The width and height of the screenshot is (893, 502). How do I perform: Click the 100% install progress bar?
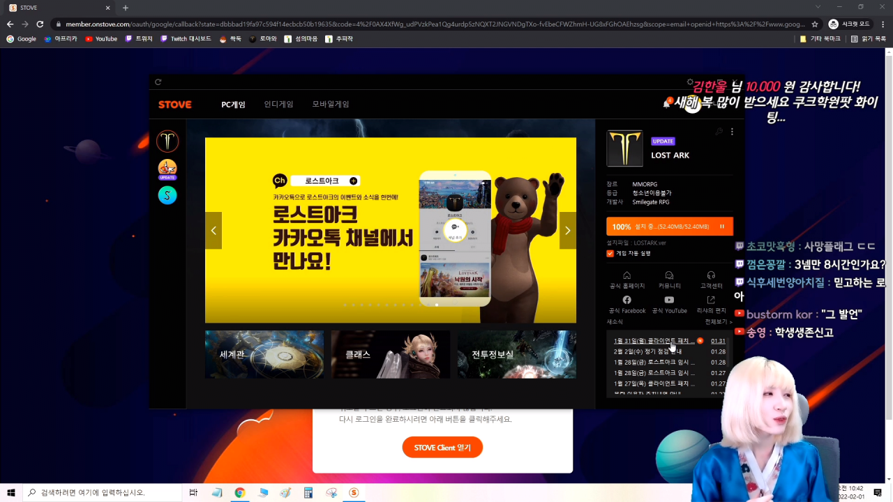coord(670,227)
